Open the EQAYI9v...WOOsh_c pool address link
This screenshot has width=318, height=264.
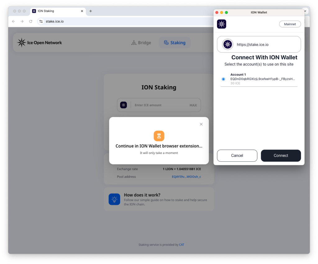[186, 176]
